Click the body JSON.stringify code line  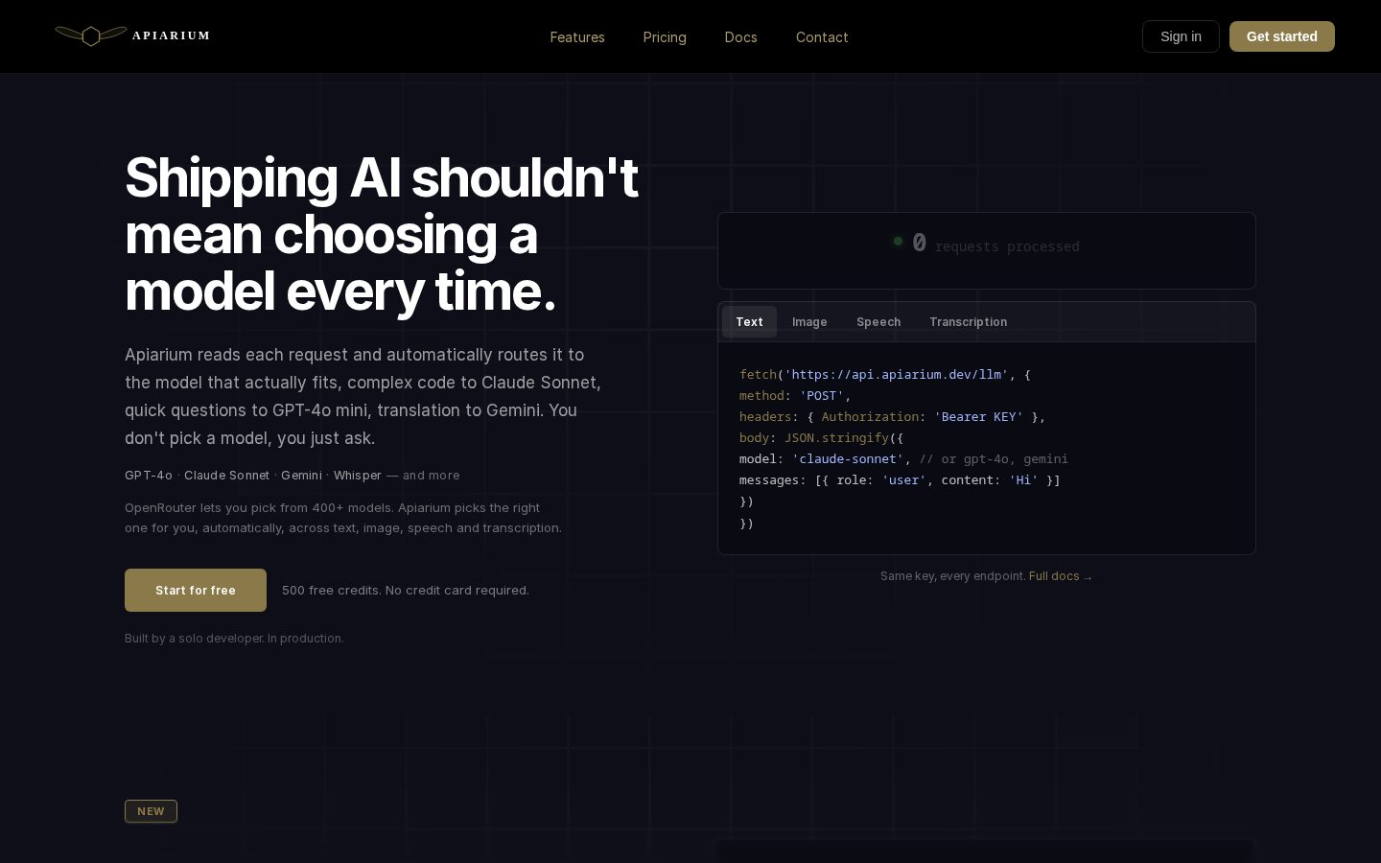tap(822, 438)
